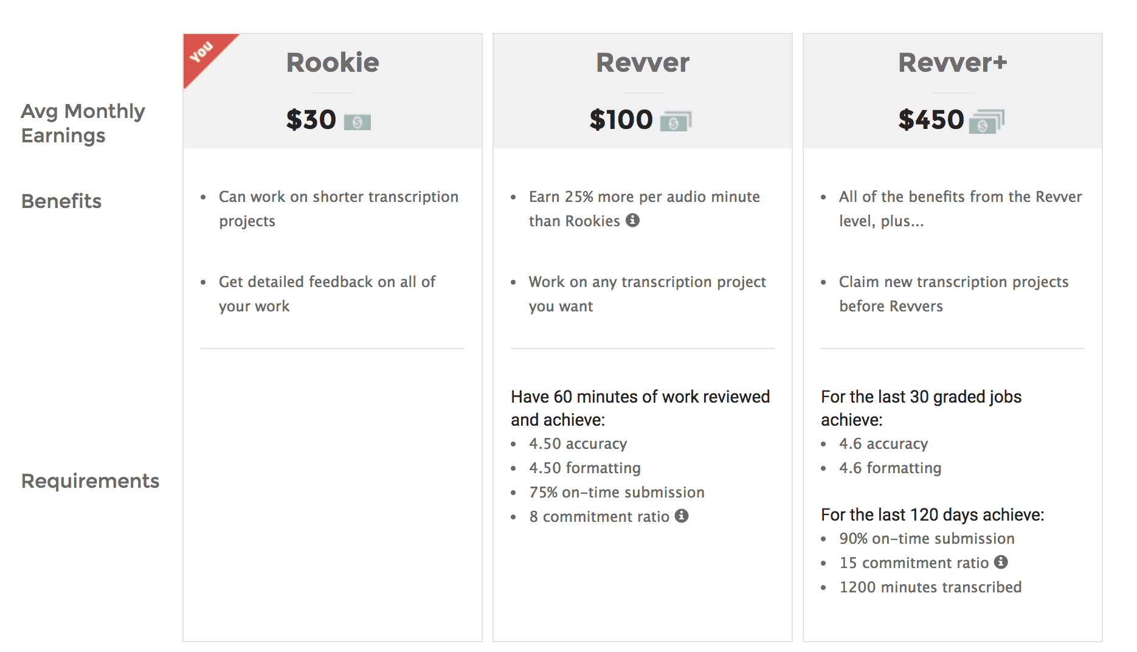Select the Revver+ level heading
The image size is (1137, 652).
pyautogui.click(x=952, y=63)
